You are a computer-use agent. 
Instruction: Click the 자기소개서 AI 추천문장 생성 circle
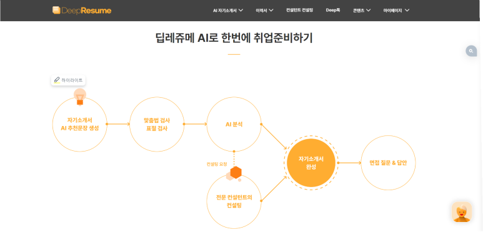(80, 125)
